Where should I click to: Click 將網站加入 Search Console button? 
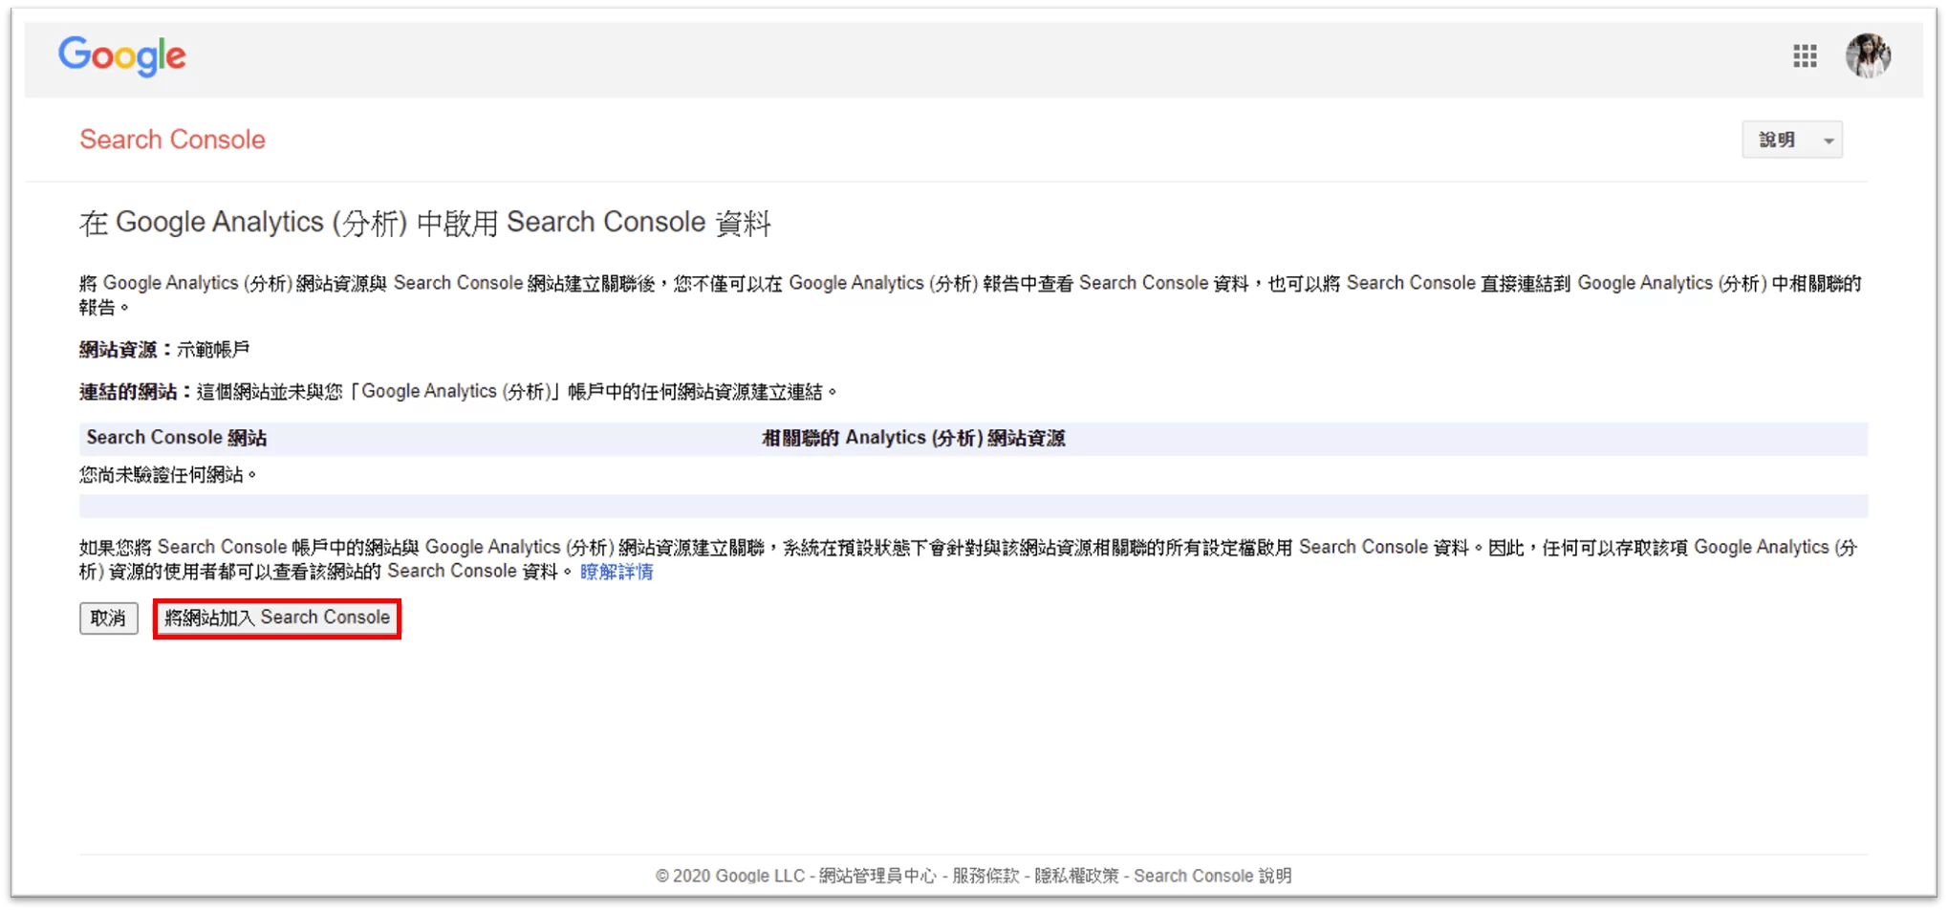tap(277, 618)
